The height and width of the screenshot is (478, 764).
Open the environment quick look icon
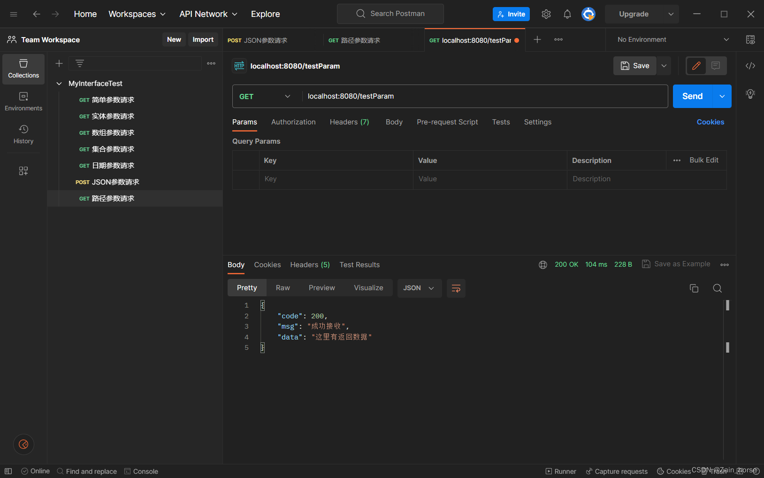(x=750, y=39)
